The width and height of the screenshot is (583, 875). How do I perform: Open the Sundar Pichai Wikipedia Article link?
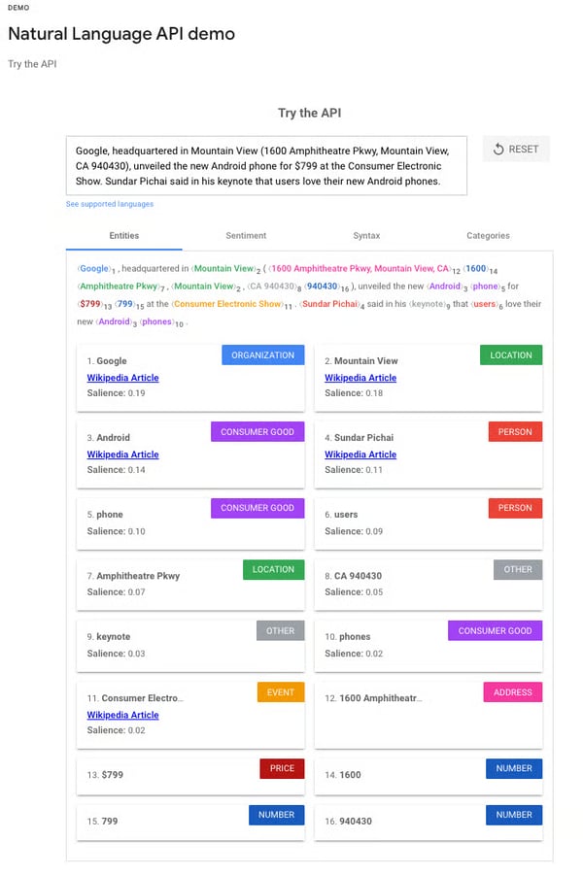tap(360, 454)
